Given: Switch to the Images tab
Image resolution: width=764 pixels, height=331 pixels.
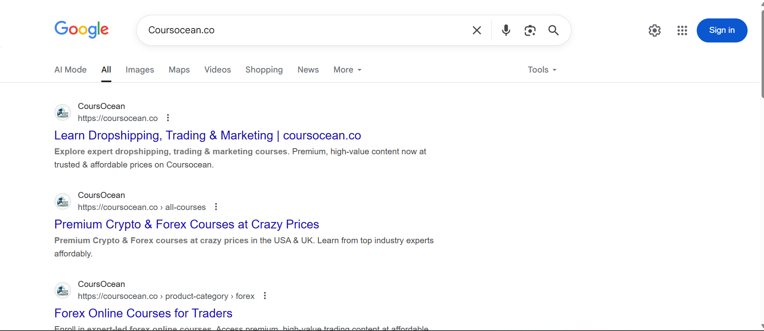Looking at the screenshot, I should click(x=140, y=70).
